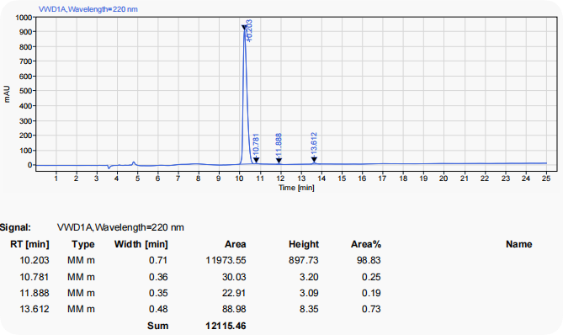Click width value 0.36

point(158,277)
